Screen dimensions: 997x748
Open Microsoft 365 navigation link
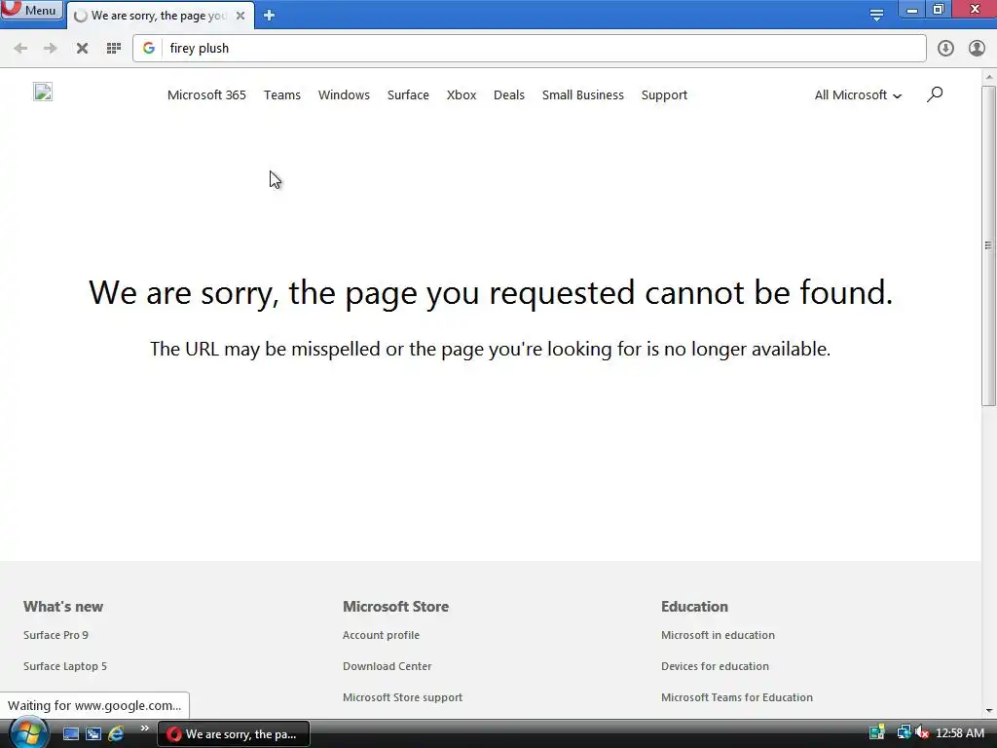click(x=206, y=94)
